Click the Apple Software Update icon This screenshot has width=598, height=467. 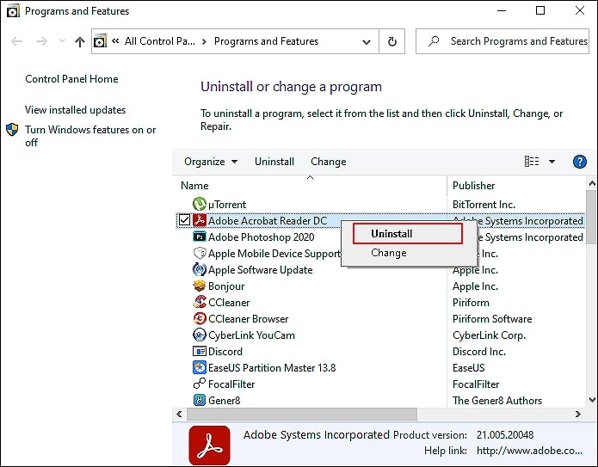[x=200, y=269]
